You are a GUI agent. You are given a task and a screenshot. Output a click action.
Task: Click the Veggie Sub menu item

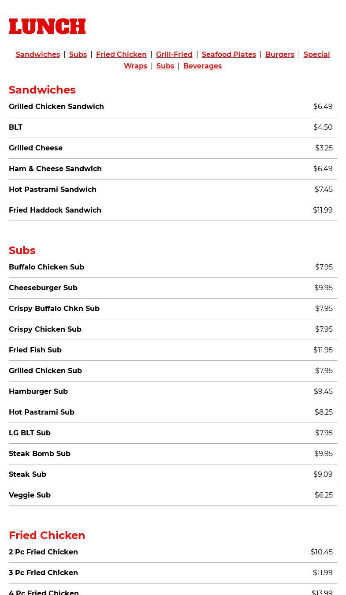30,495
